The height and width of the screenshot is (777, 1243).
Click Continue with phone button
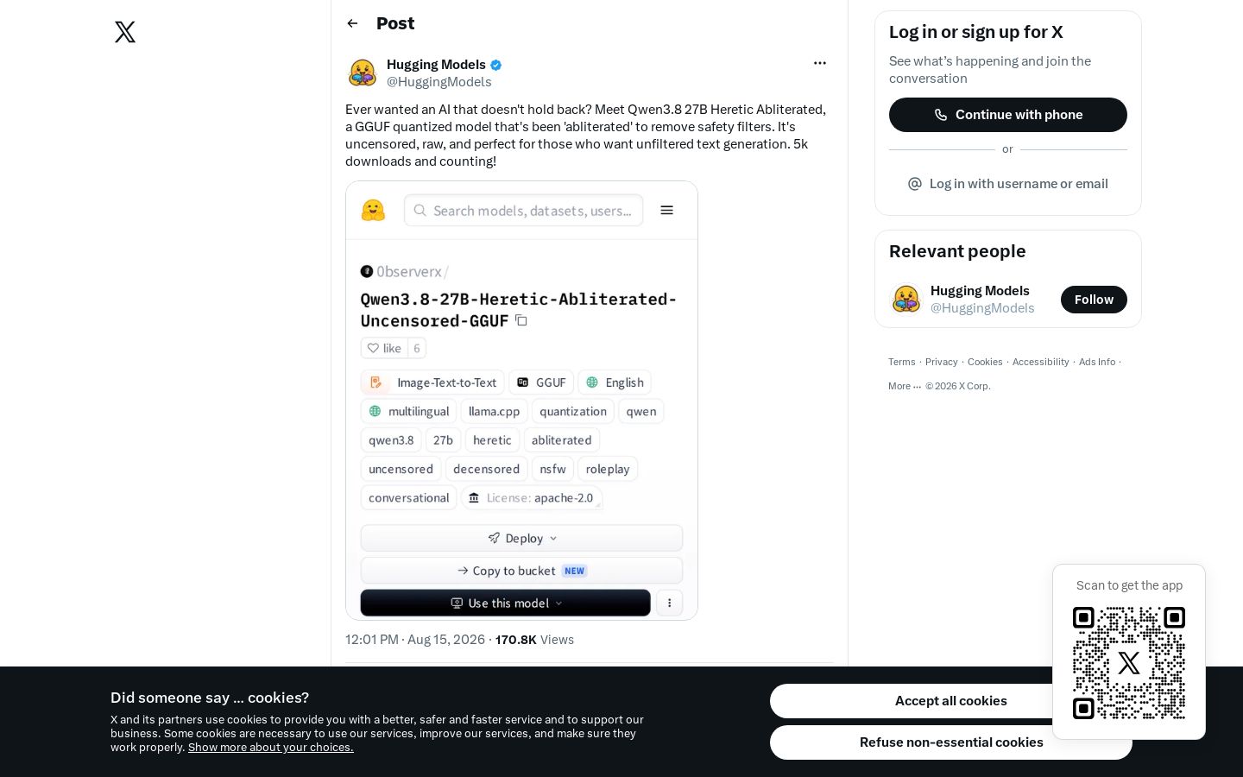[1008, 115]
